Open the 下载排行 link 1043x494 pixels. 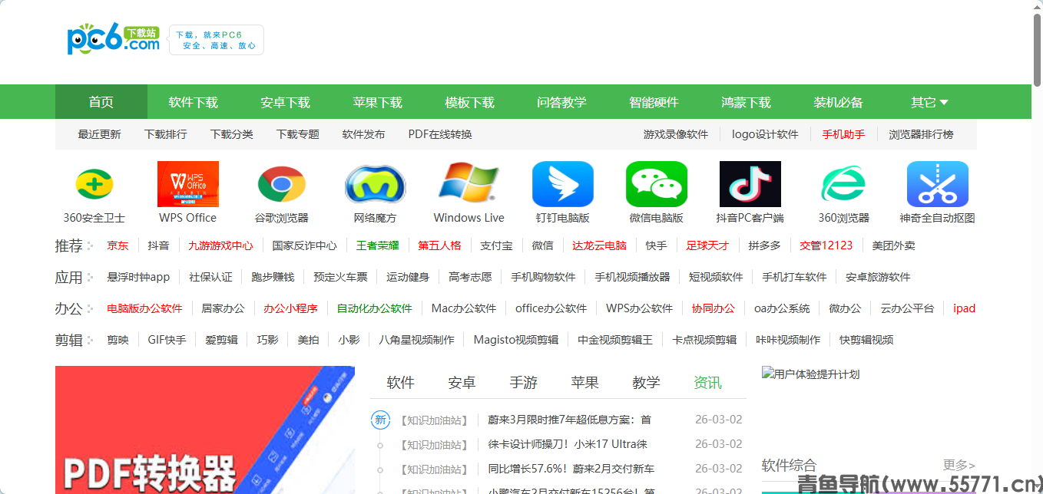[166, 134]
